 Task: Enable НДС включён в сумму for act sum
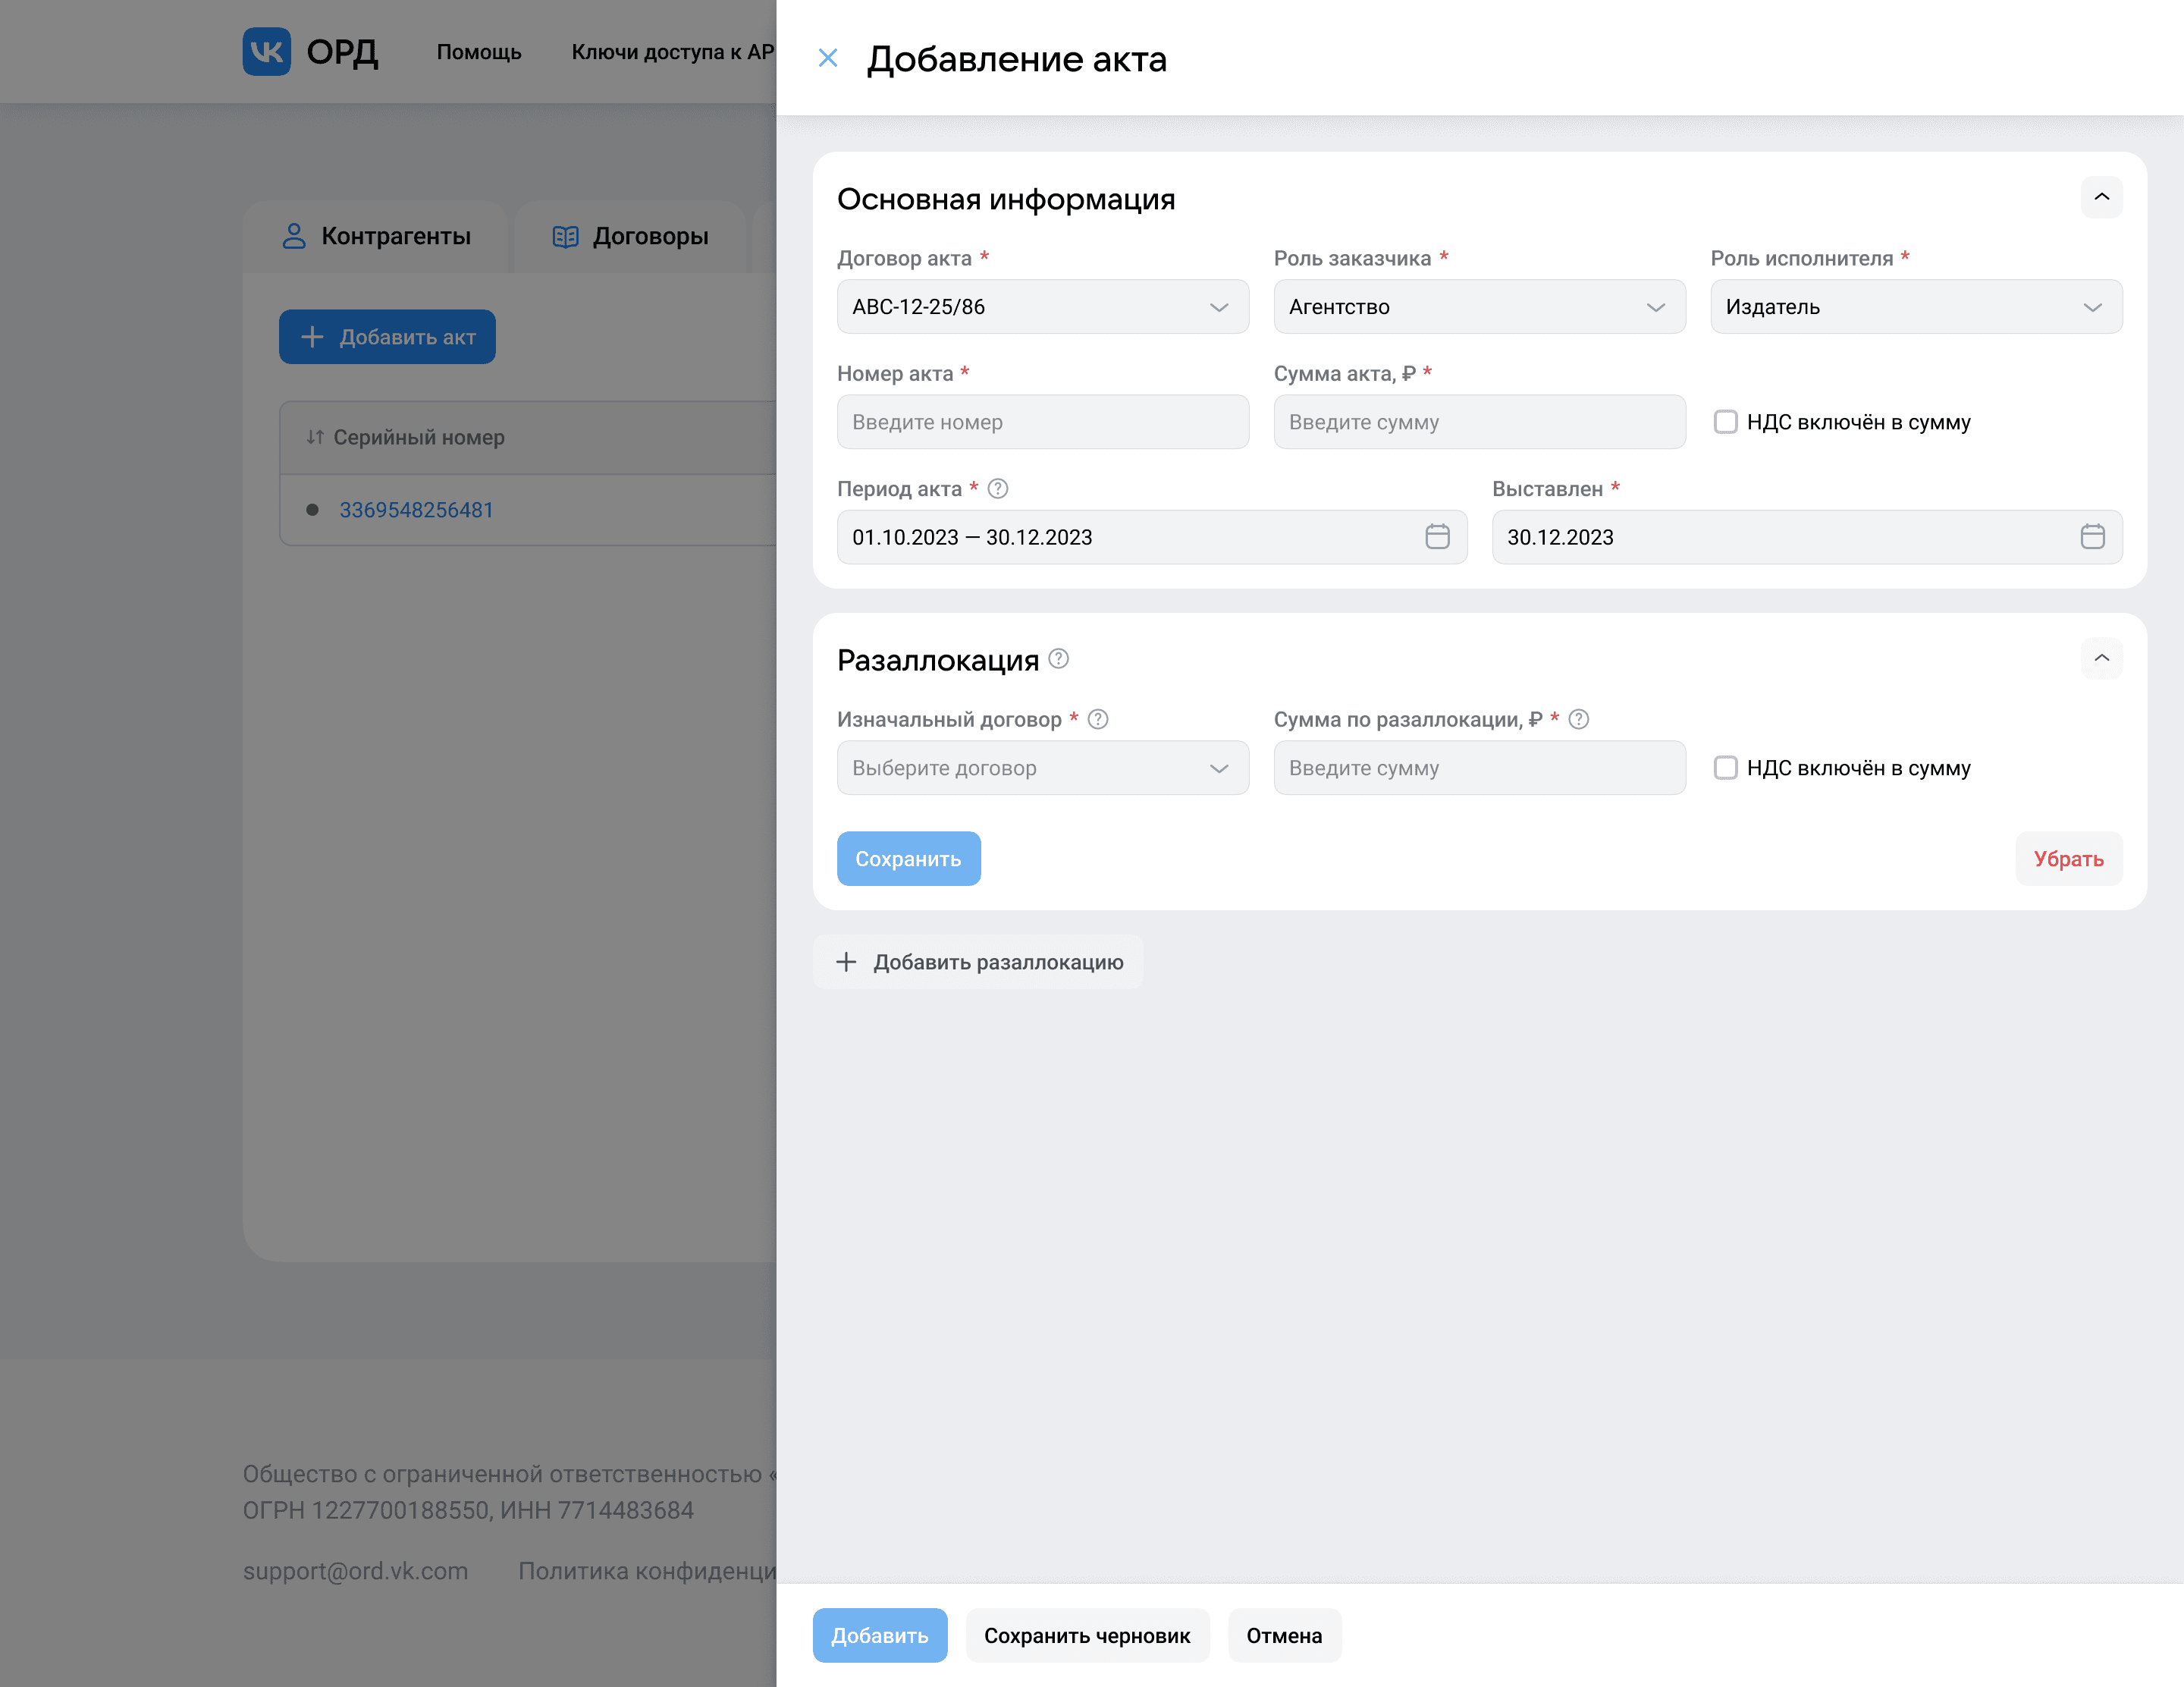[1725, 422]
